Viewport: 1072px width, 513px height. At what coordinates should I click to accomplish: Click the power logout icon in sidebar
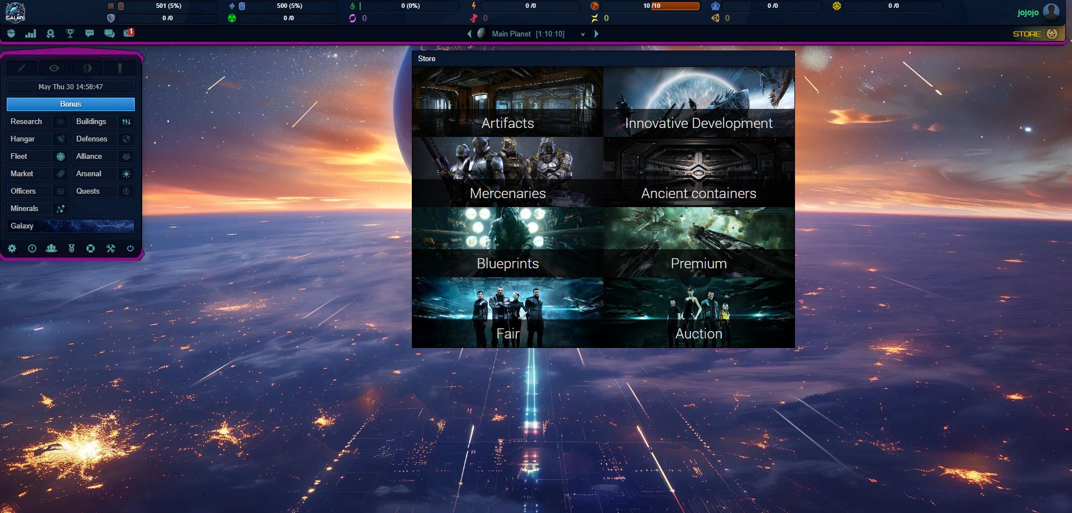click(130, 248)
